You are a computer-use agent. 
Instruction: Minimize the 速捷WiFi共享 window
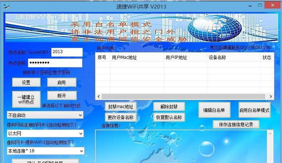250,6
